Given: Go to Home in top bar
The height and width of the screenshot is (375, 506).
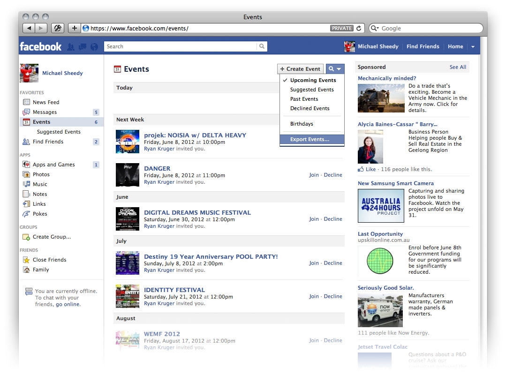Looking at the screenshot, I should tap(455, 46).
